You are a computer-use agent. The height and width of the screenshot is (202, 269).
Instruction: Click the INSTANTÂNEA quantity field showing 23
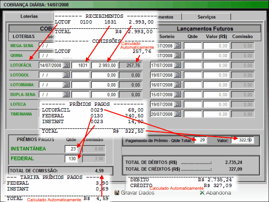click(x=71, y=149)
